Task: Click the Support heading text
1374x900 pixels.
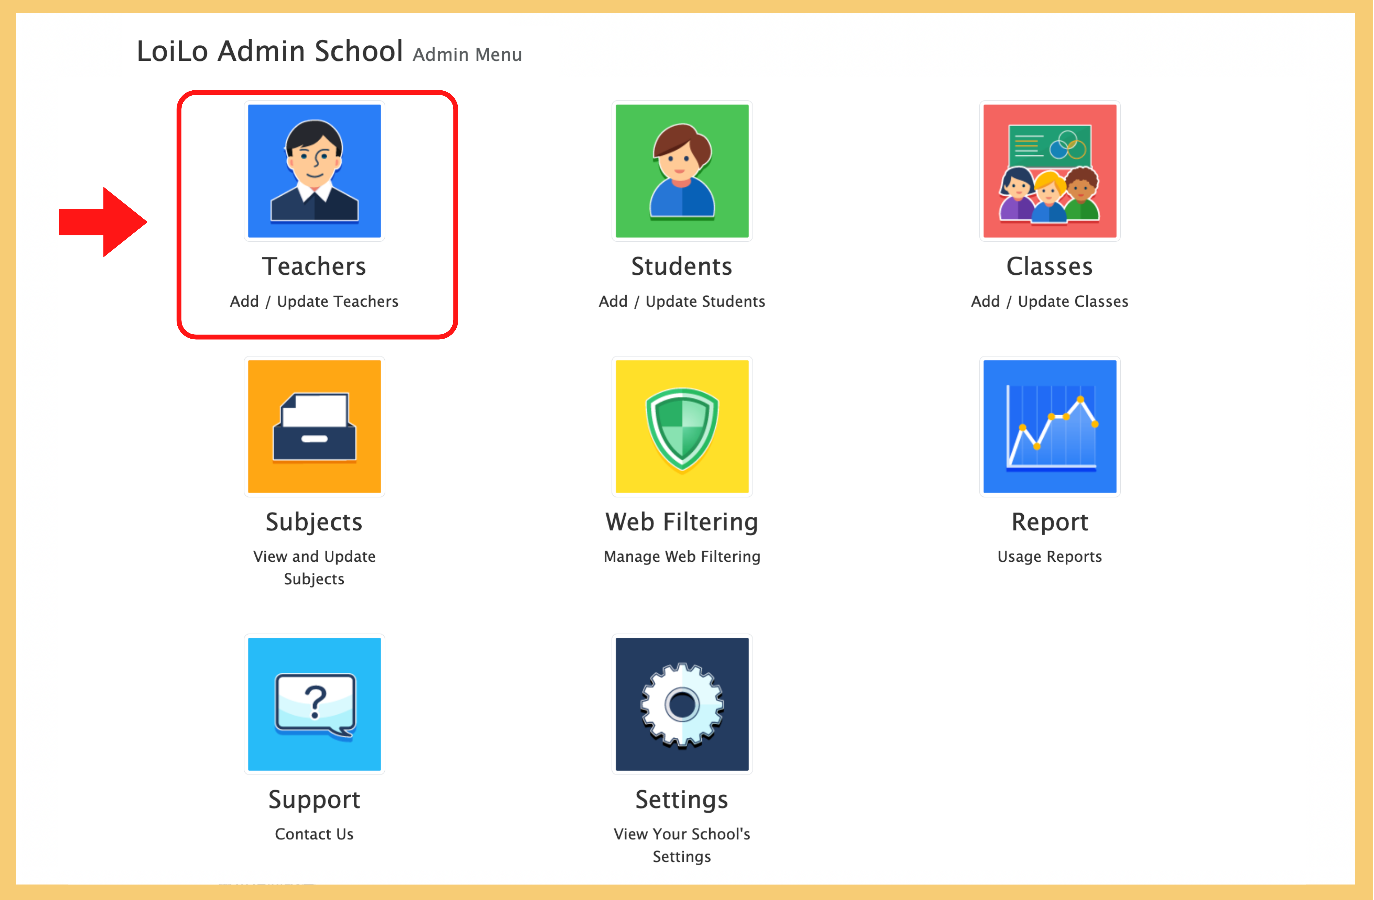Action: [x=314, y=800]
